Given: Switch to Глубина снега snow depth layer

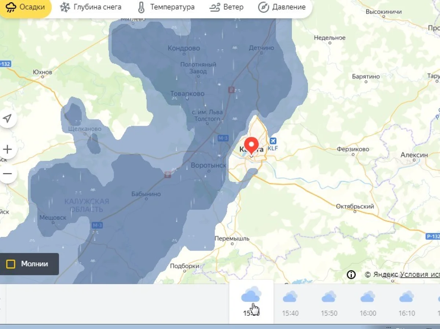Looking at the screenshot, I should (x=91, y=7).
